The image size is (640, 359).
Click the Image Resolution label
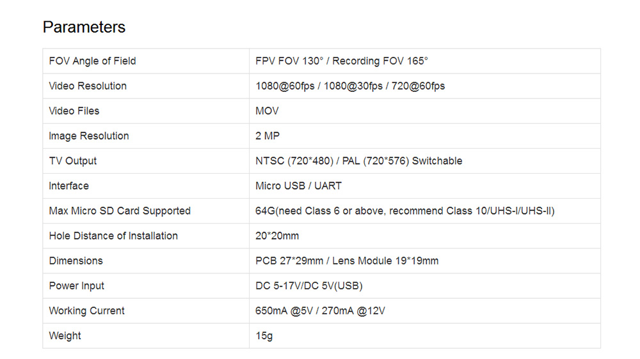click(89, 136)
